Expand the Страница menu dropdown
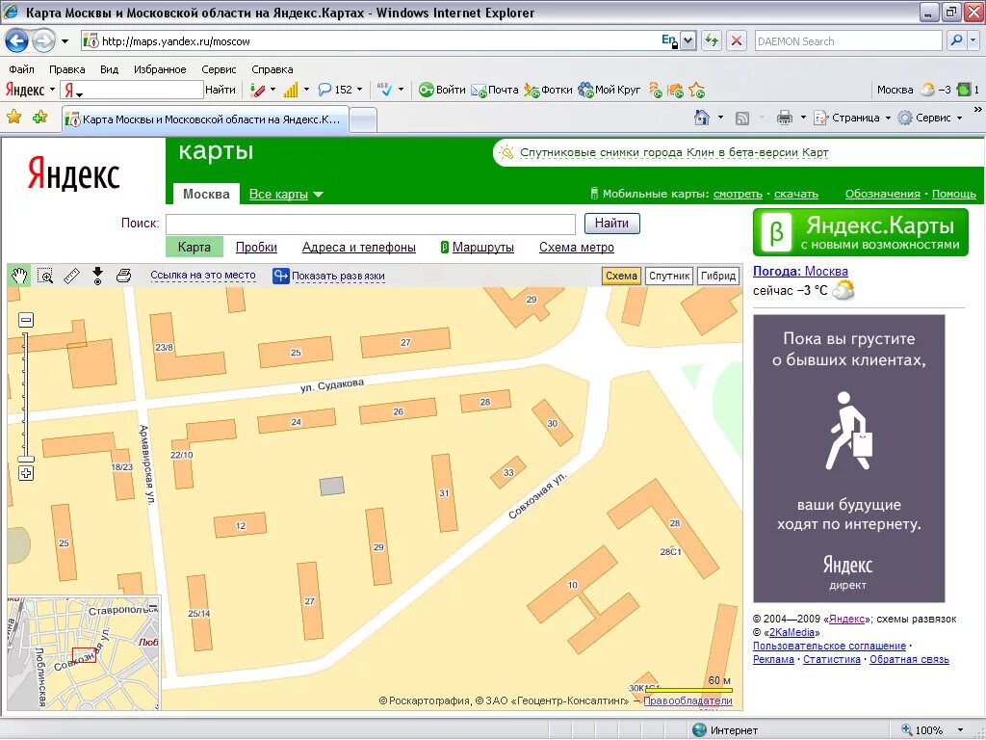 coord(888,118)
